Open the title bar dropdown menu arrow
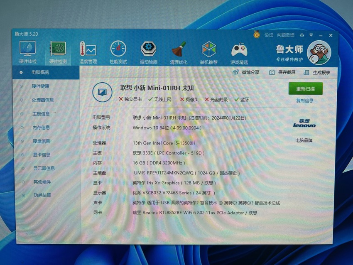This screenshot has height=265, width=353. point(311,35)
